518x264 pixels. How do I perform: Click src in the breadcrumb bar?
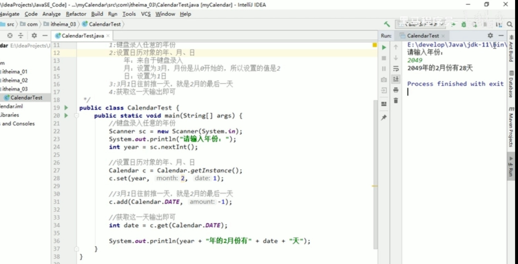tap(10, 24)
